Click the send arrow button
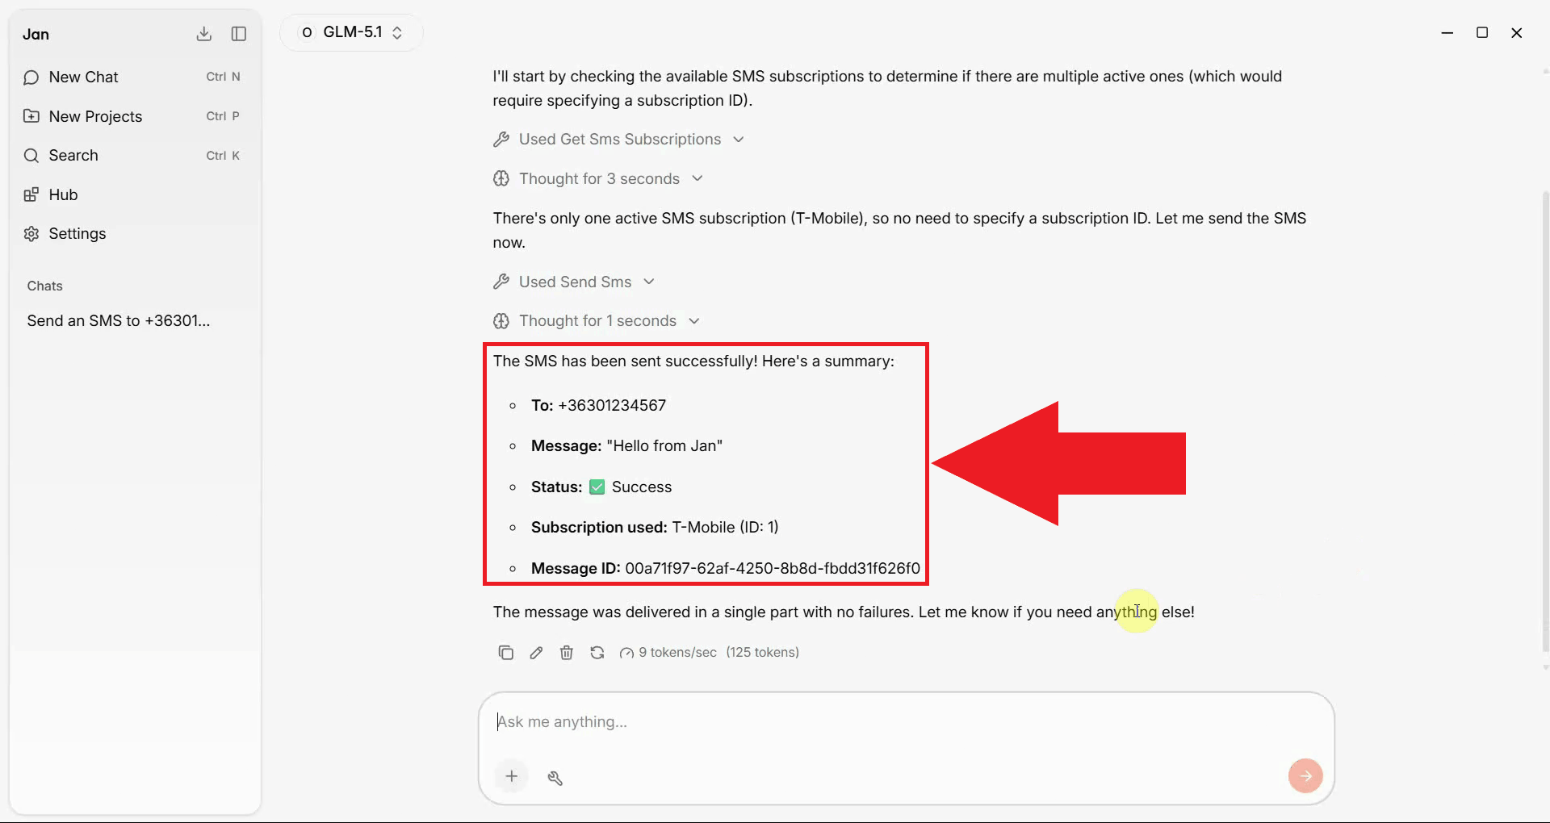Viewport: 1550px width, 823px height. (1305, 776)
